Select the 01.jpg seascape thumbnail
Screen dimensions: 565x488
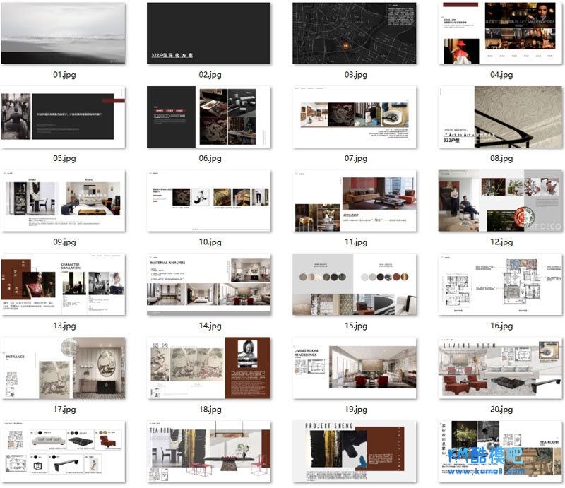pos(64,33)
